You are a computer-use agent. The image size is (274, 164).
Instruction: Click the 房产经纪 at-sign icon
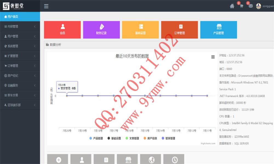pos(5,76)
